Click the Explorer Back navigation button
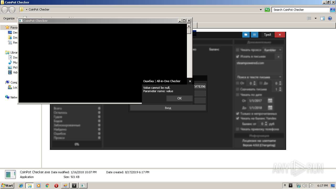 click(5, 10)
